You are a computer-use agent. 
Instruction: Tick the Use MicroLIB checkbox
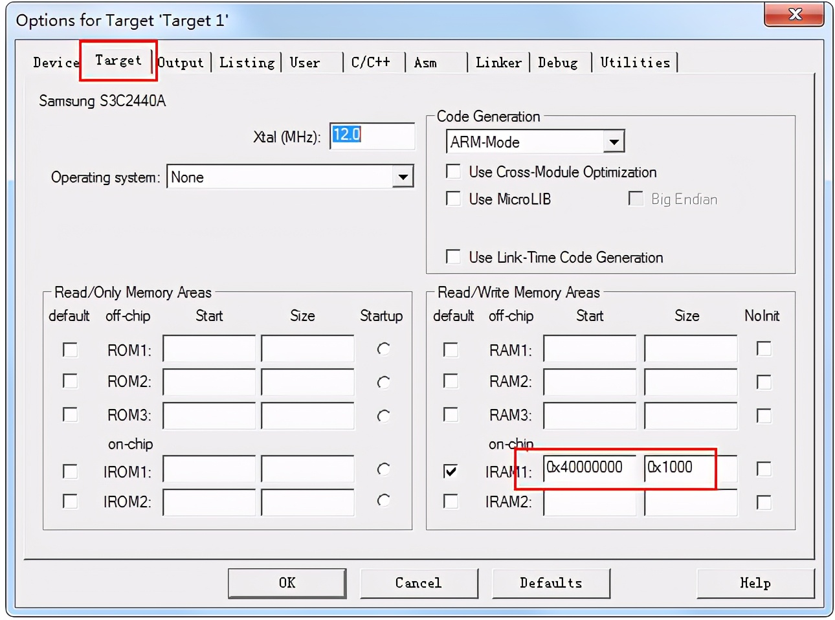point(453,199)
